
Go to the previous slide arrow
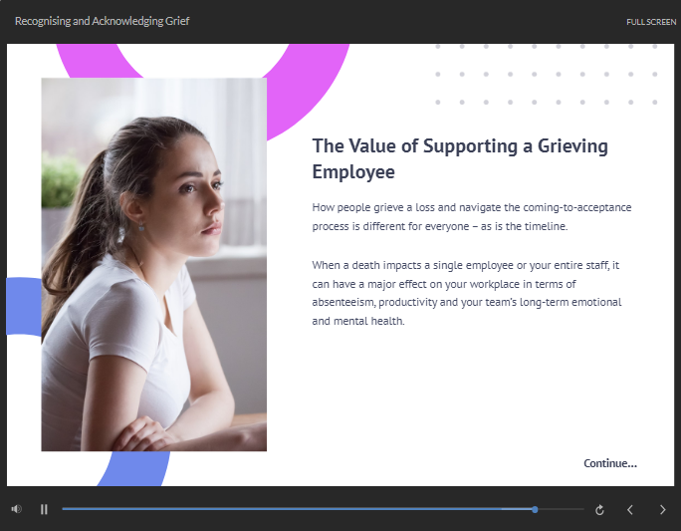click(630, 510)
